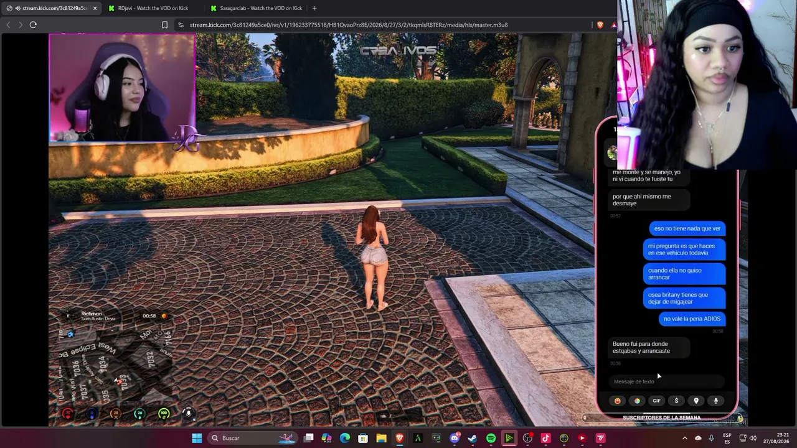Click the streamer webcam overlay in the video
The width and height of the screenshot is (797, 448).
coord(122,88)
